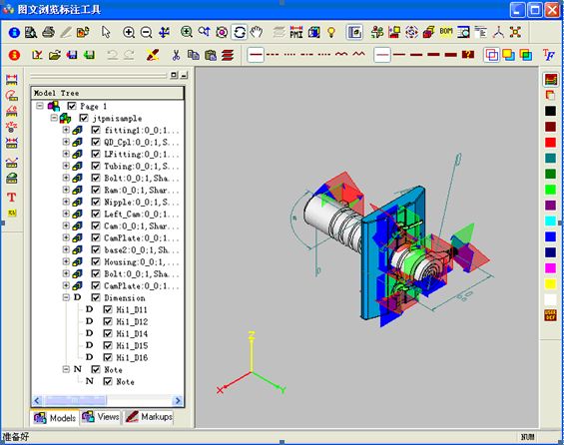
Task: Toggle the fitting1 part checkbox
Action: 96,130
